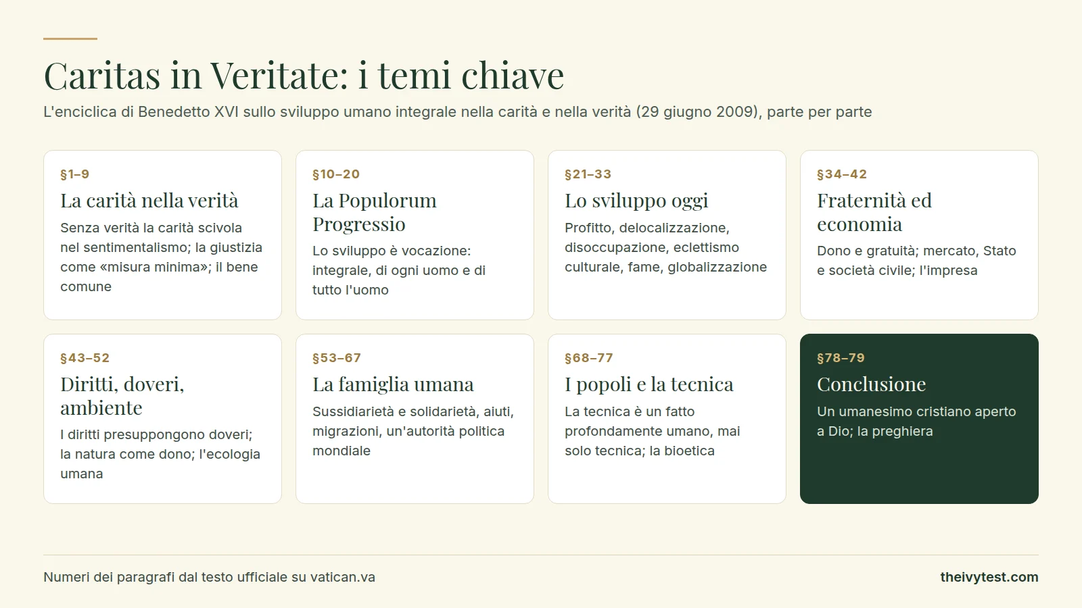Click the §68–77 paragraph label
1082x608 pixels.
pos(589,358)
